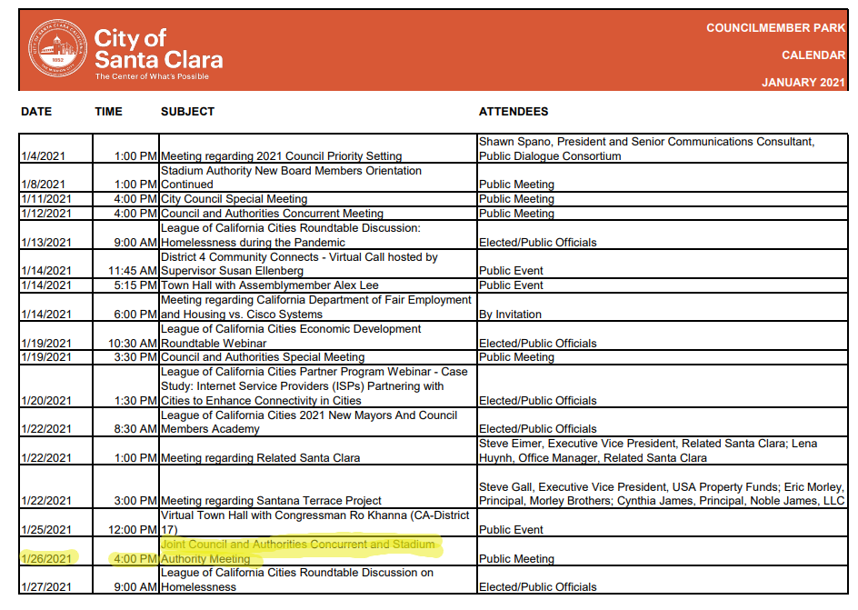Image resolution: width=858 pixels, height=610 pixels.
Task: Select the 1/11/2021 date cell
Action: pos(55,198)
